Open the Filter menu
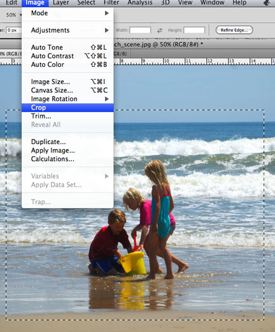 point(111,3)
